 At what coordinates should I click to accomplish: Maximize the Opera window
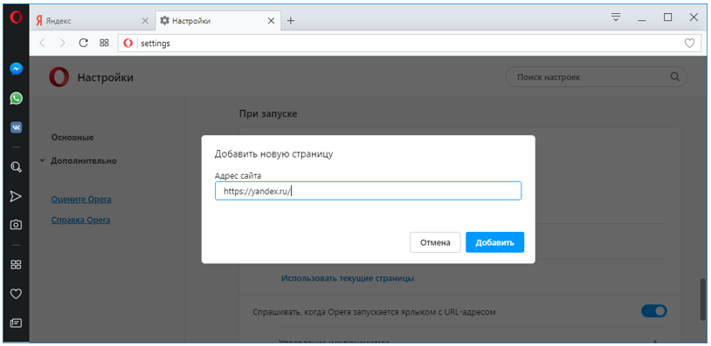(x=667, y=17)
